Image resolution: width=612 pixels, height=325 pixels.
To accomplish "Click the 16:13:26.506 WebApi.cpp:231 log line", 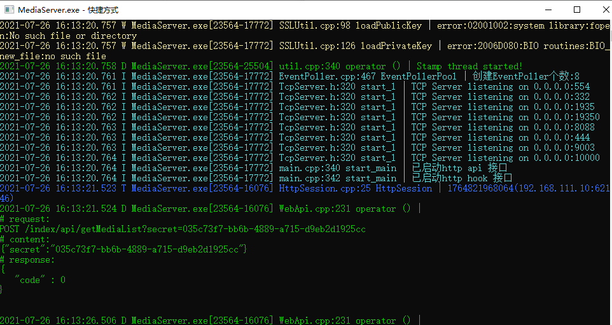I will [211, 321].
